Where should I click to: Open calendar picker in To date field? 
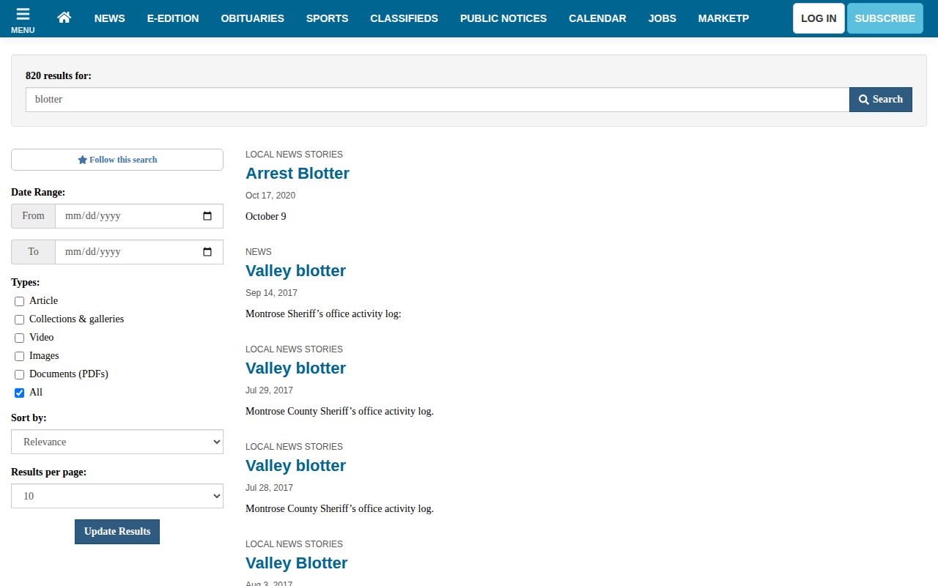coord(207,252)
